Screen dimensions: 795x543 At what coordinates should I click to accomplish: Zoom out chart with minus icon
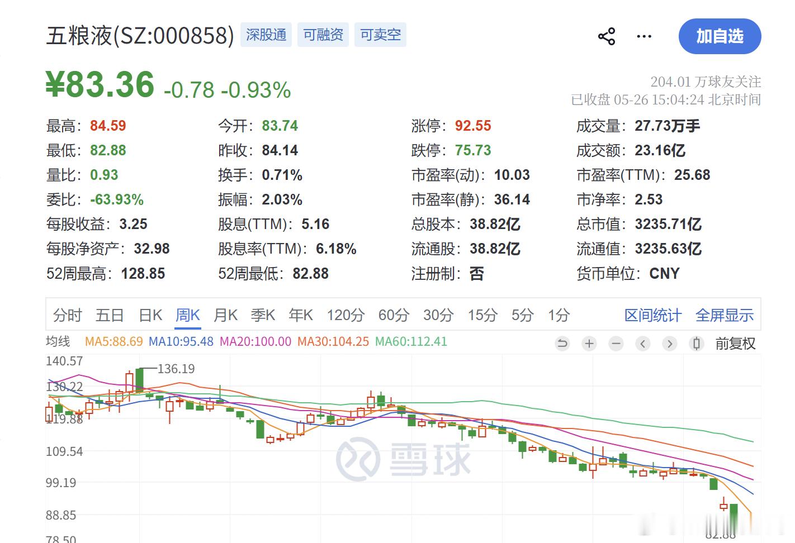tap(616, 344)
